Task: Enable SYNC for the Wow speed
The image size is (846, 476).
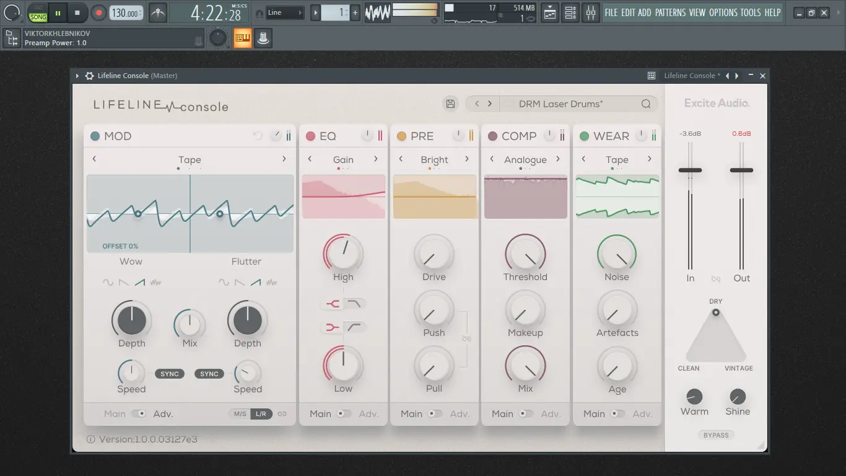Action: click(170, 374)
